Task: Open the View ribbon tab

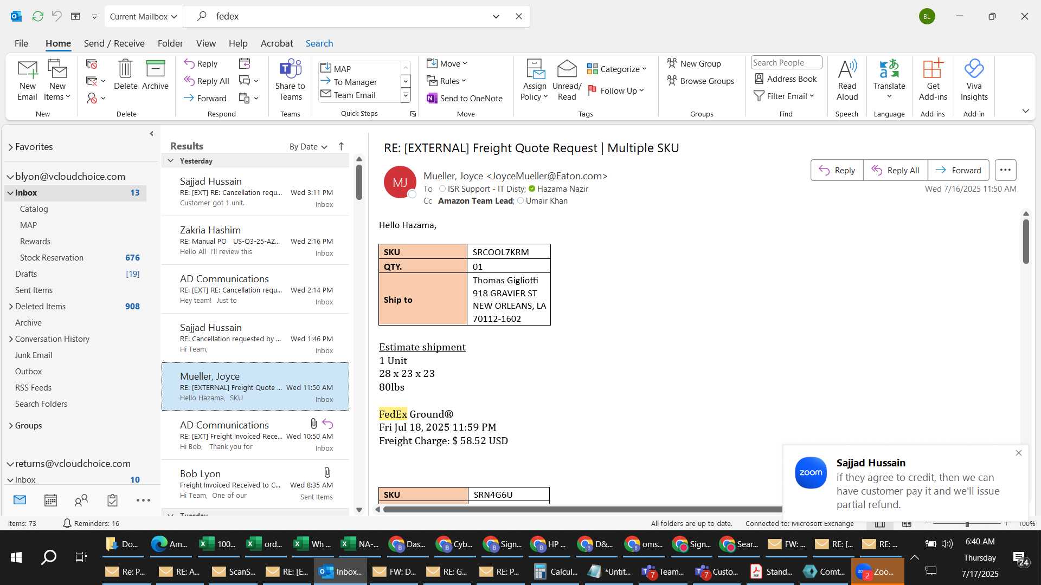Action: click(x=205, y=43)
